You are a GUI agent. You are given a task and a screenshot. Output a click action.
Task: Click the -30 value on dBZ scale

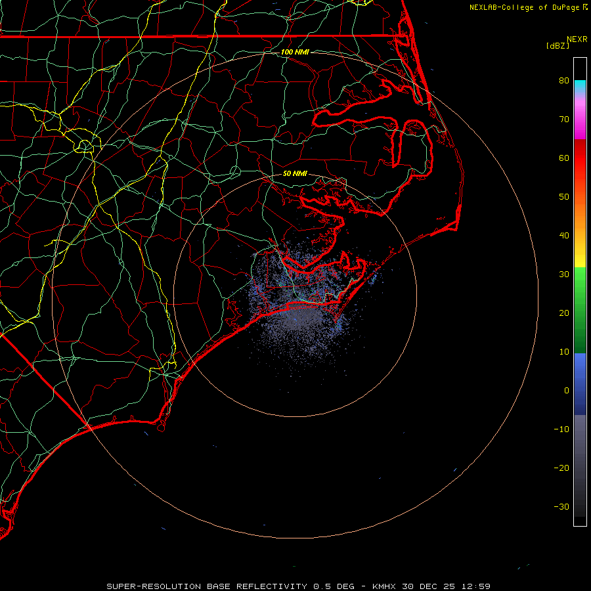point(561,506)
